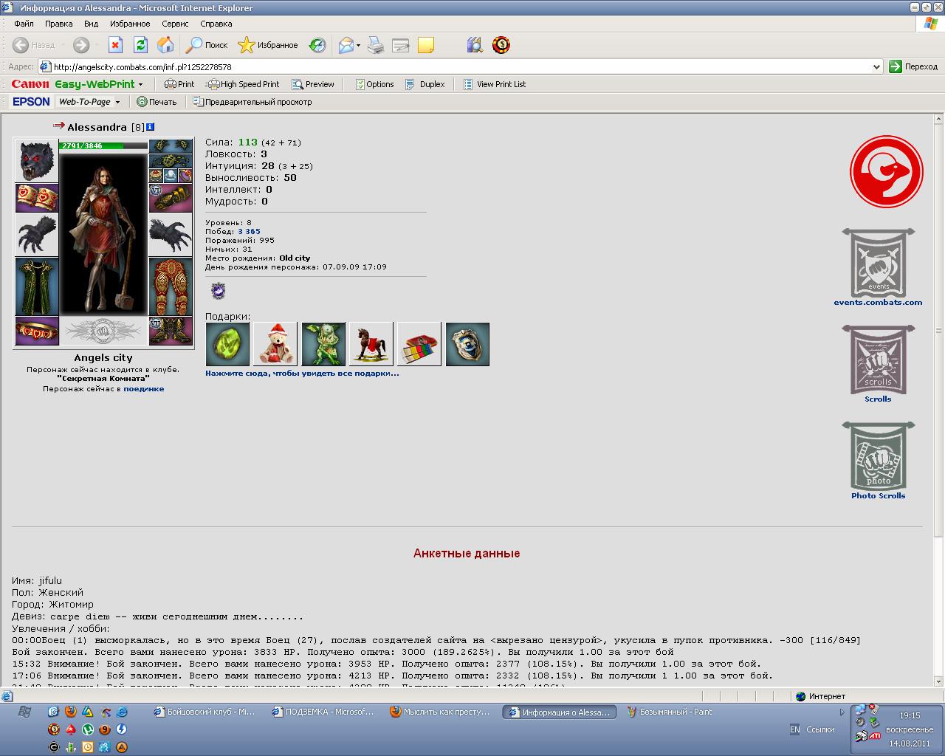
Task: Open the Правка menu
Action: pyautogui.click(x=59, y=24)
